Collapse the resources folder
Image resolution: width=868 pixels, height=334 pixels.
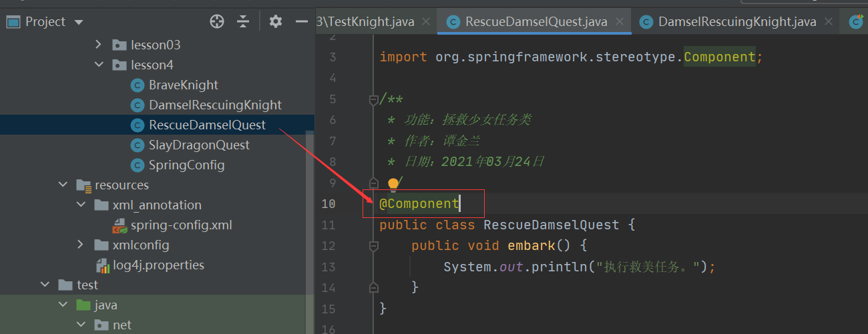pos(63,185)
